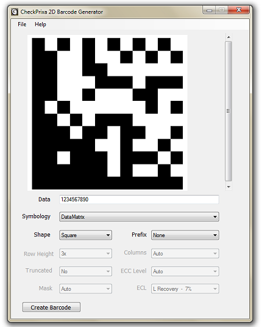This screenshot has height=327, width=262.
Task: Click the Symbology label
Action: (36, 216)
